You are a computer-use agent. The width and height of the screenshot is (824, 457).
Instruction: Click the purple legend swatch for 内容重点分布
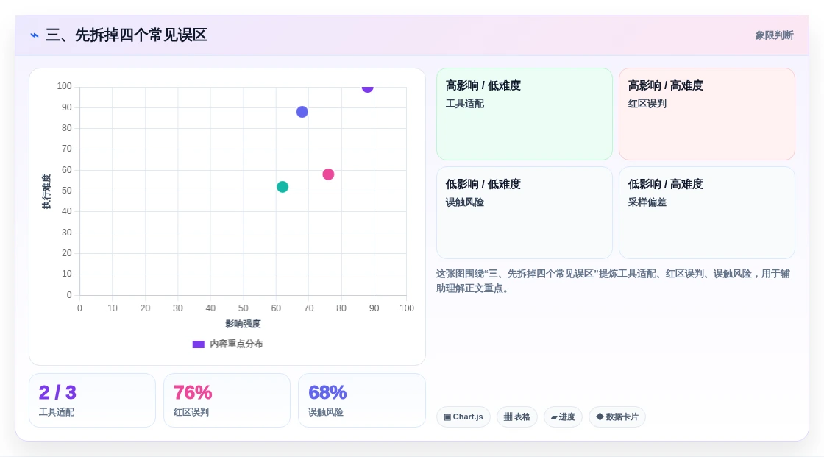[x=198, y=344]
